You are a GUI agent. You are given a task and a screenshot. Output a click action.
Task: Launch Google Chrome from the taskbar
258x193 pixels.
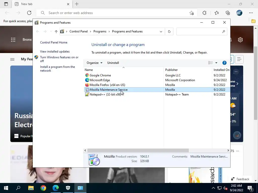[x=43, y=188]
